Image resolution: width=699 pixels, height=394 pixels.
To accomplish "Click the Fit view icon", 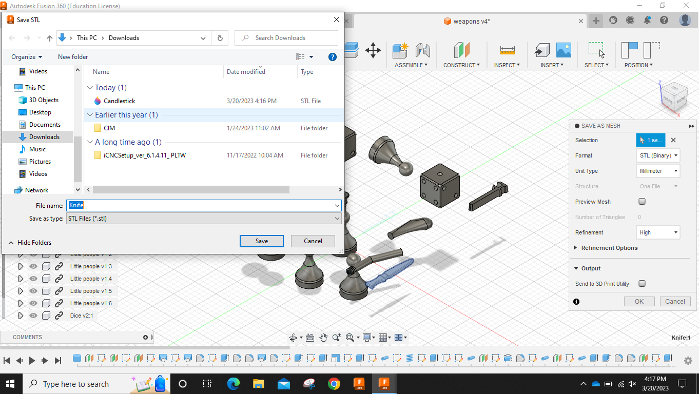I will [350, 337].
